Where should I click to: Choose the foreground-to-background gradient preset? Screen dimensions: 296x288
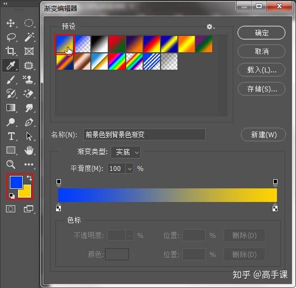coord(65,44)
